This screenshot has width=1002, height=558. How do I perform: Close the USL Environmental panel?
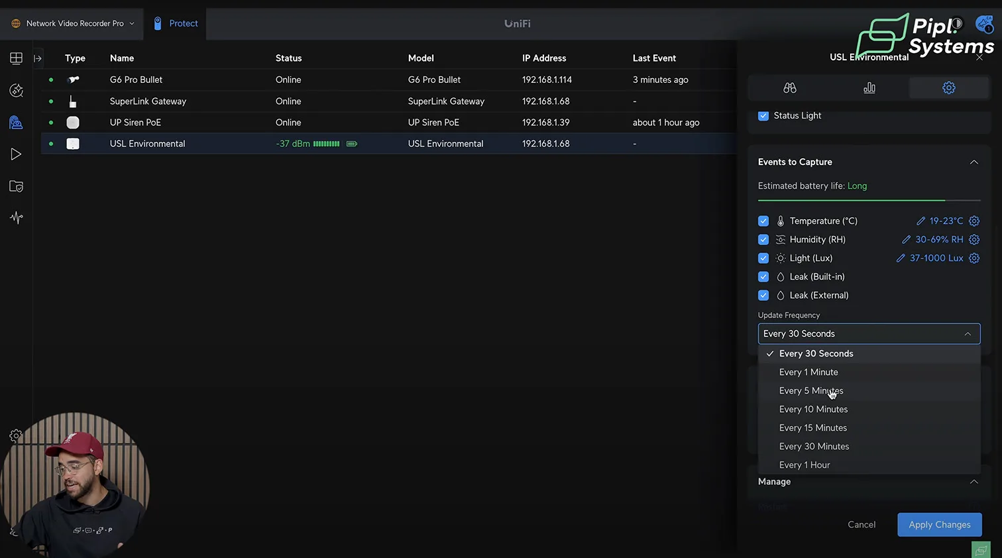tap(979, 58)
